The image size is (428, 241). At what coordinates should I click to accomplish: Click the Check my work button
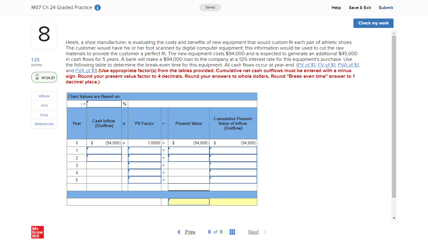pyautogui.click(x=373, y=23)
